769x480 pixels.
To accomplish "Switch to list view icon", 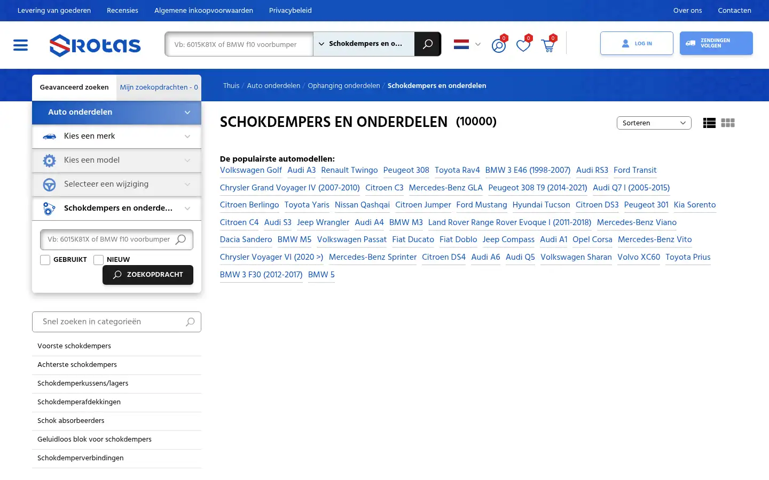I will (x=709, y=123).
